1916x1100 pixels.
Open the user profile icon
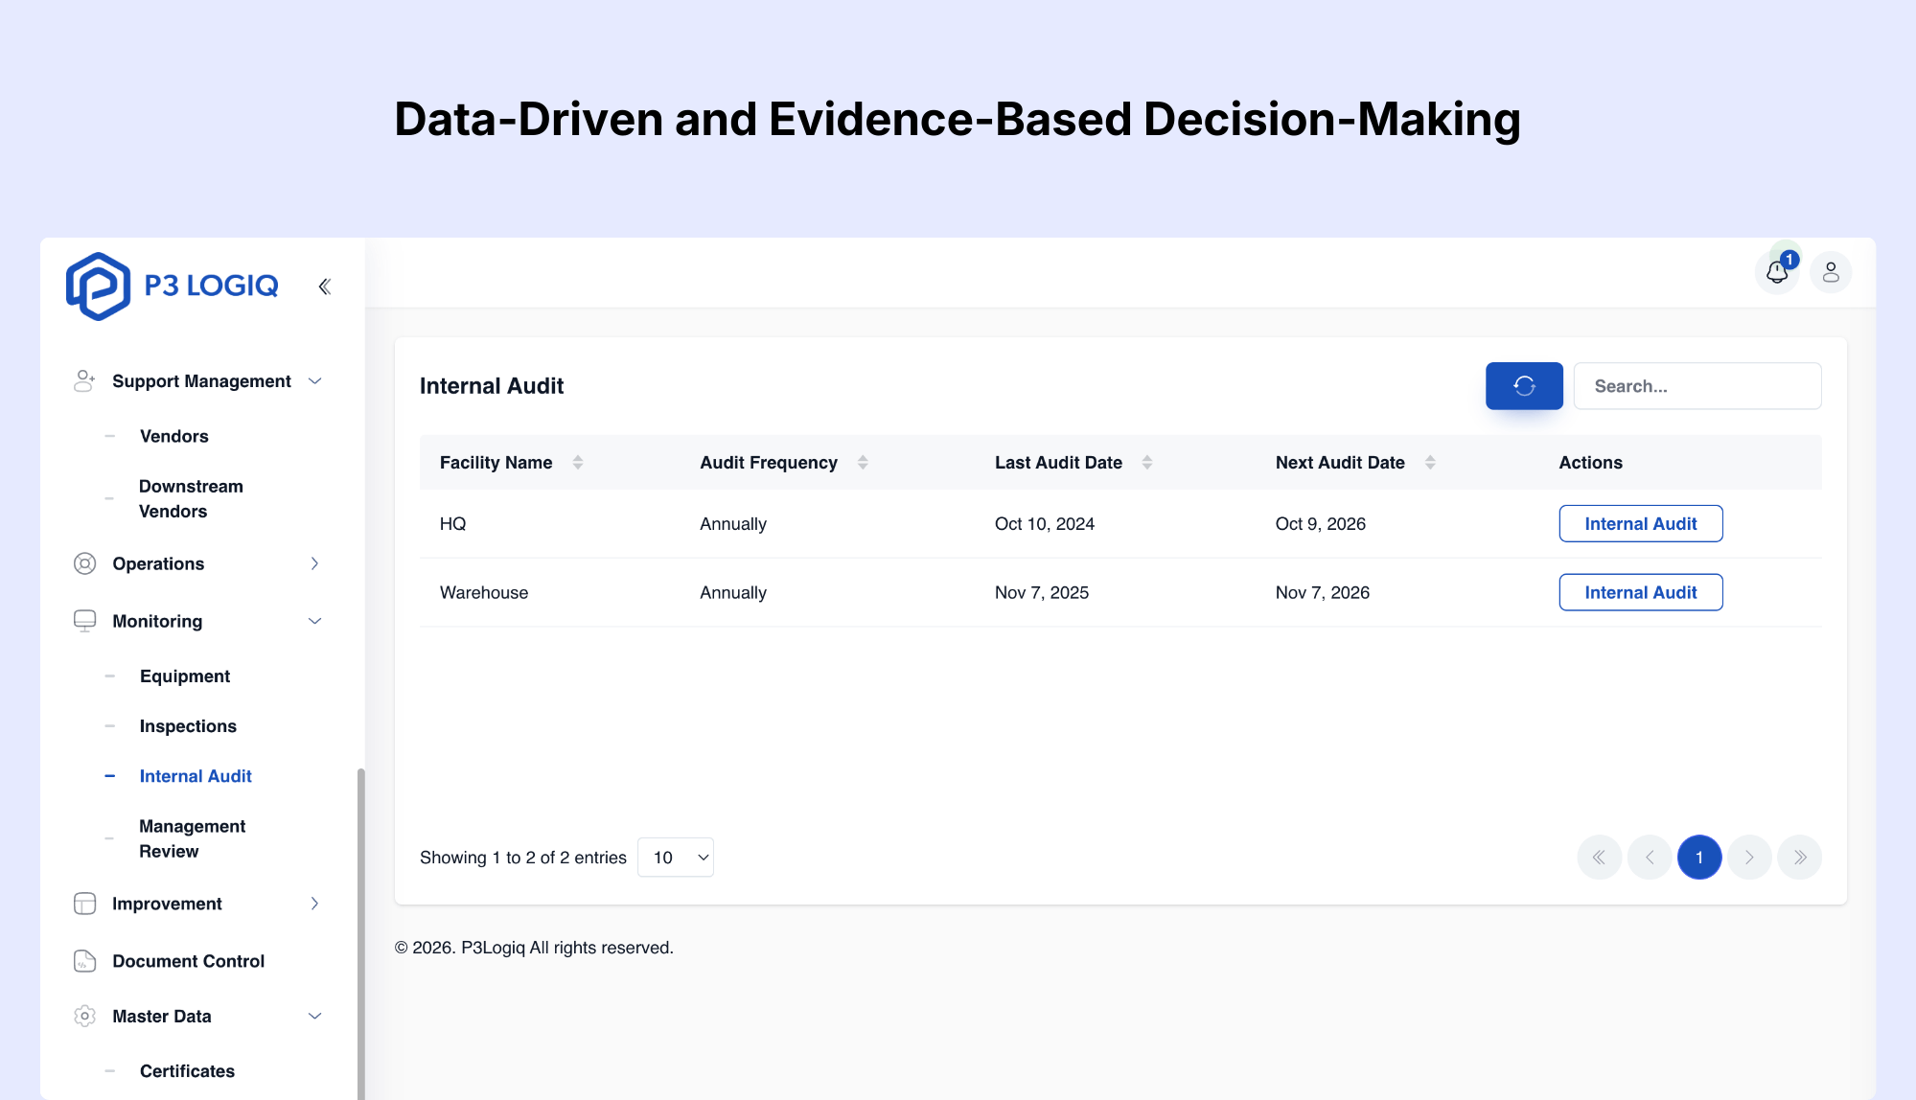tap(1831, 272)
